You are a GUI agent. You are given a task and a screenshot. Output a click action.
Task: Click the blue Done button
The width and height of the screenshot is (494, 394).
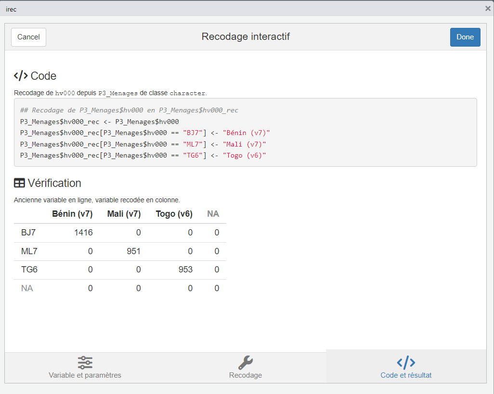tap(465, 37)
